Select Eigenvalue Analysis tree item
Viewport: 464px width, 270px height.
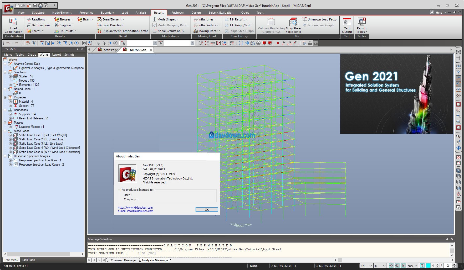51,68
